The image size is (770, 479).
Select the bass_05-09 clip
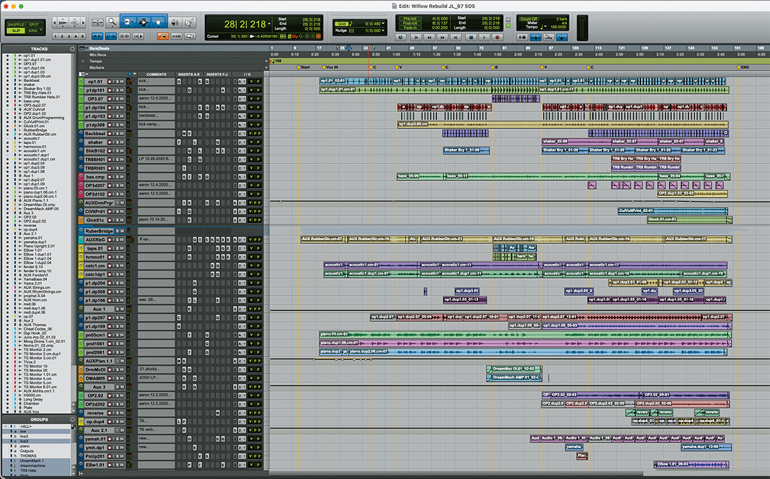(x=420, y=176)
